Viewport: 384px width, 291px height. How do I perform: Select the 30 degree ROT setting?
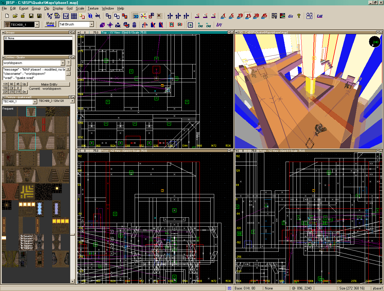pyautogui.click(x=256, y=16)
